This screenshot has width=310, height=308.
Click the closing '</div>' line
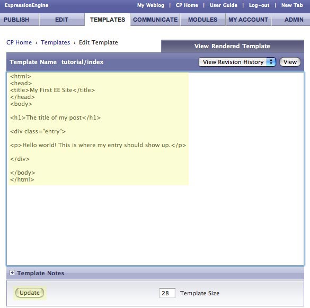click(x=20, y=159)
